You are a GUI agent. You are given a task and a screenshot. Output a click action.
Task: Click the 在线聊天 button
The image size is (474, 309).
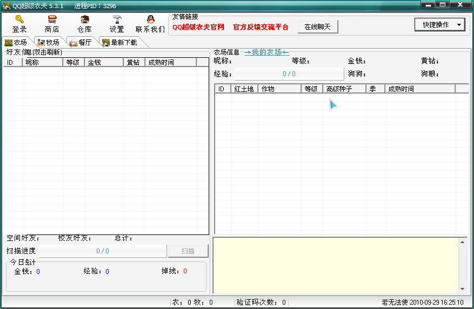coord(318,27)
